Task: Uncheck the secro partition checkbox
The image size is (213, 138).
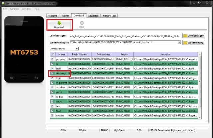Action: (52, 102)
